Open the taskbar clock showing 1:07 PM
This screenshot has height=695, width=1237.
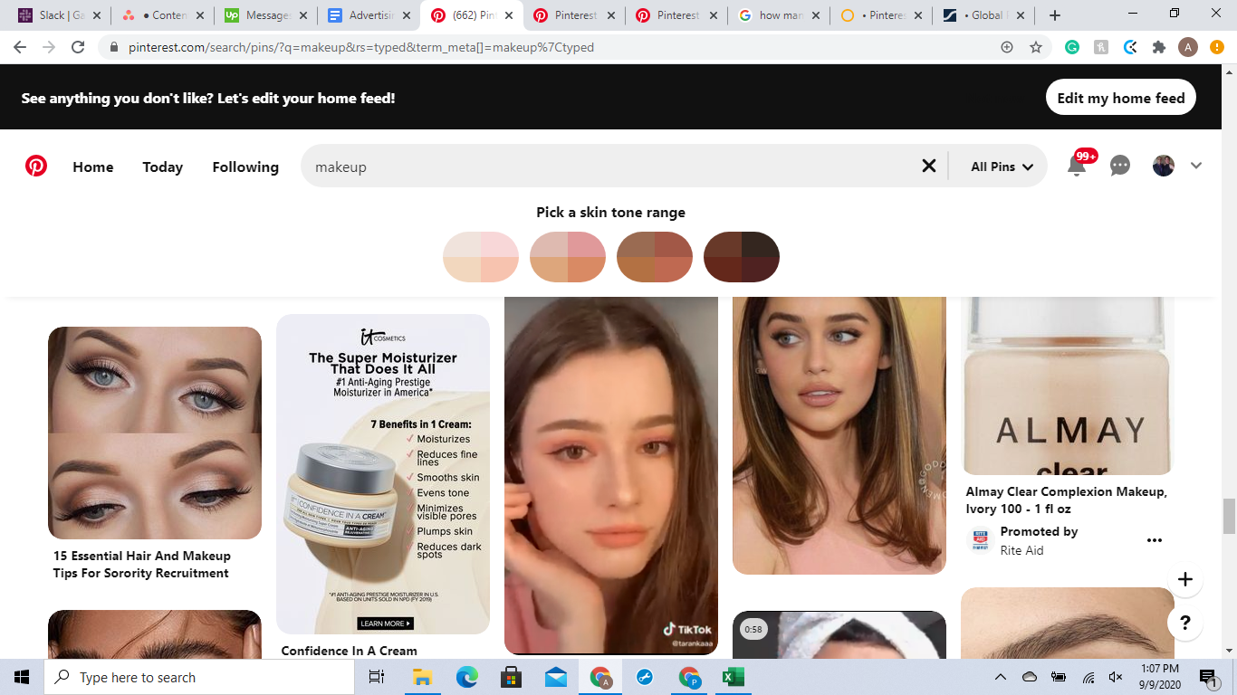tap(1157, 677)
